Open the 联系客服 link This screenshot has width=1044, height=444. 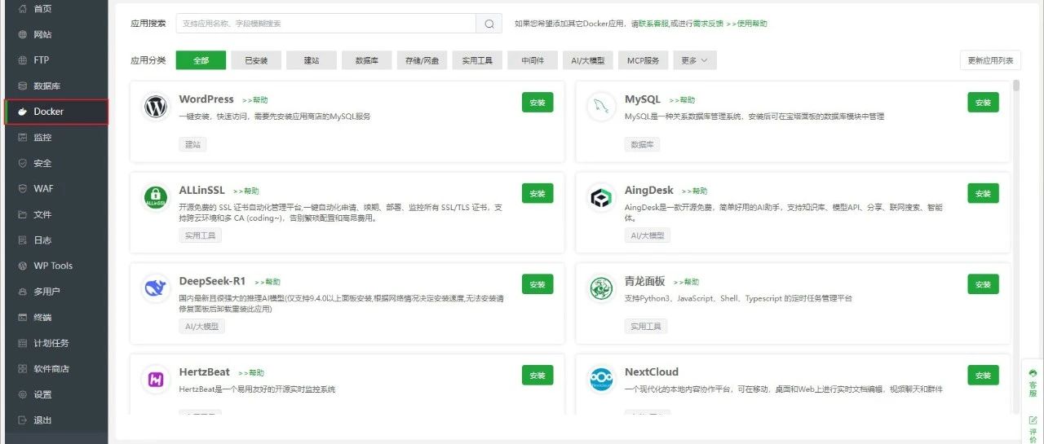coord(652,24)
